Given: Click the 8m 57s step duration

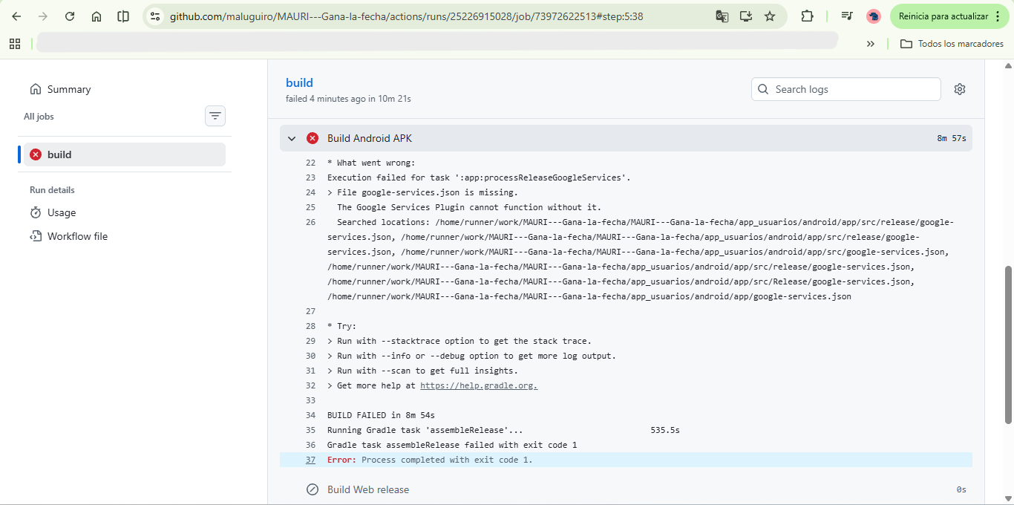Looking at the screenshot, I should coord(952,139).
